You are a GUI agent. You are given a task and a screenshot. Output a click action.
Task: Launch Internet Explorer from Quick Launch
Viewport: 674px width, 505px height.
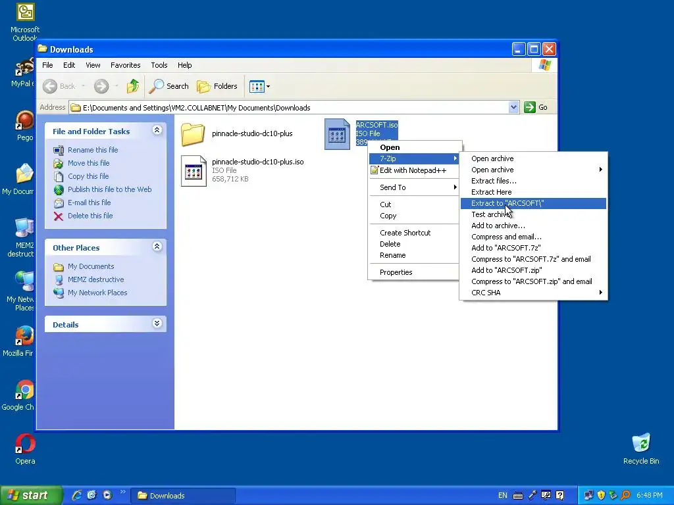pos(77,495)
